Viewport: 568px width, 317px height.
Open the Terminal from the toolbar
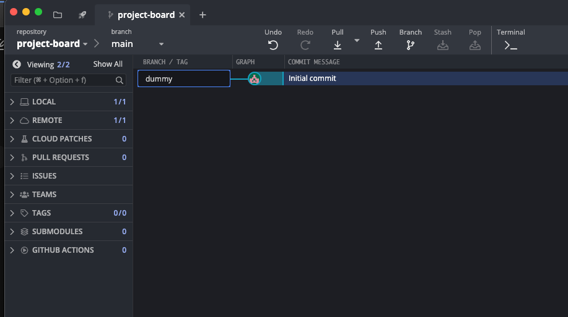point(510,46)
